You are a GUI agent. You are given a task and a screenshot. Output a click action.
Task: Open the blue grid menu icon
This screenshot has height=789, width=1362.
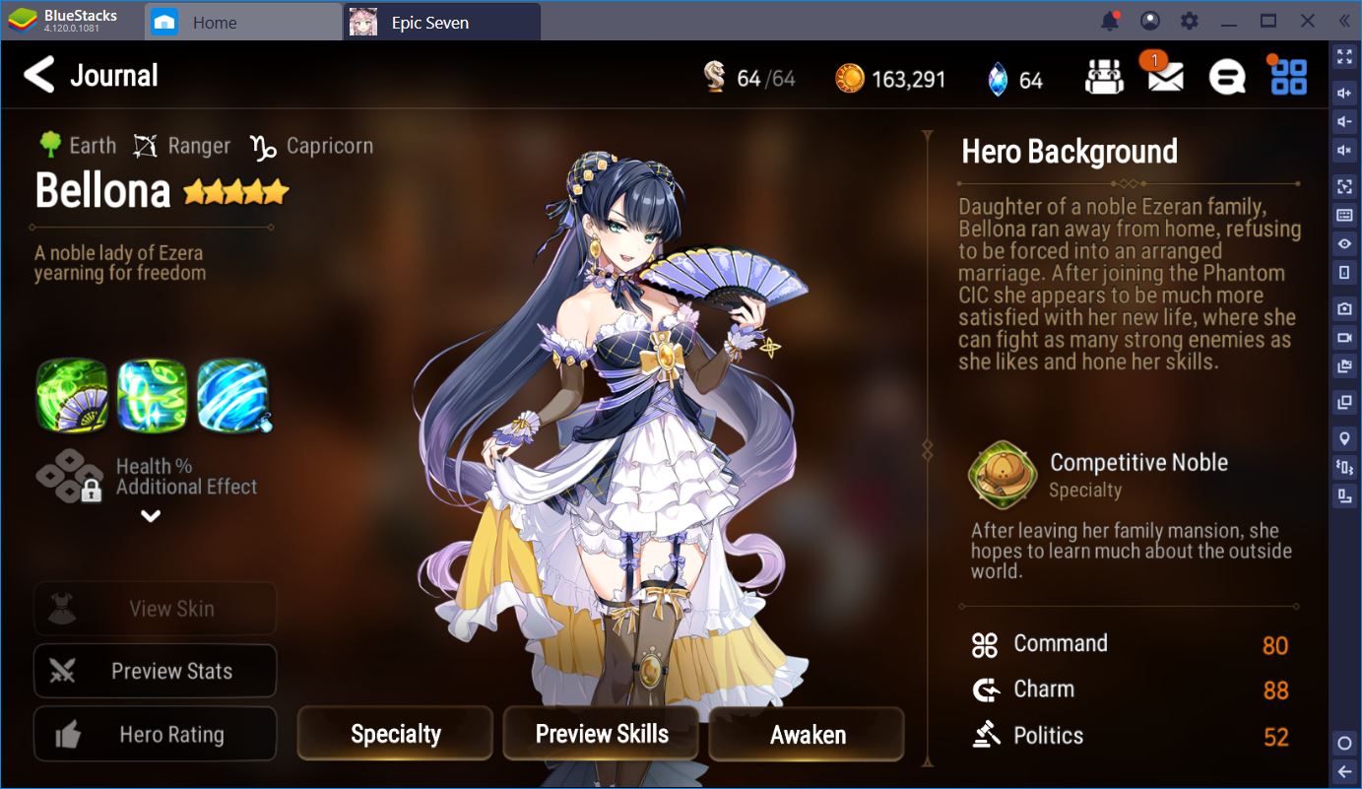click(x=1288, y=76)
